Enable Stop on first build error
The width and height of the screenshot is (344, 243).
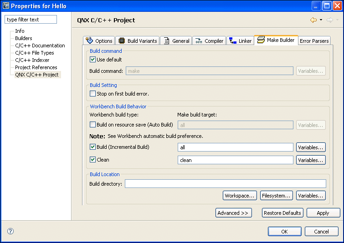[x=93, y=94]
